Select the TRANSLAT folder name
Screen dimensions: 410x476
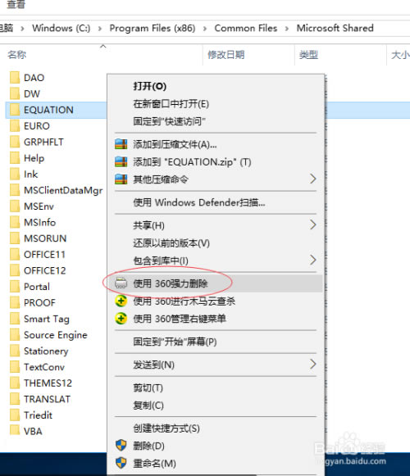coord(47,400)
